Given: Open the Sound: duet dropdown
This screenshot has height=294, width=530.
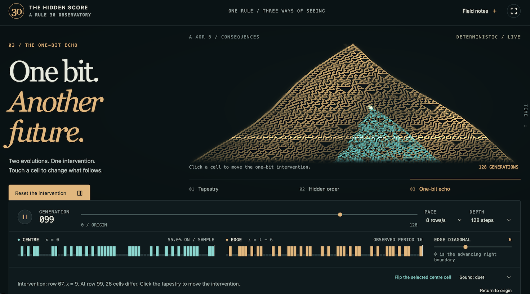Looking at the screenshot, I should [485, 277].
